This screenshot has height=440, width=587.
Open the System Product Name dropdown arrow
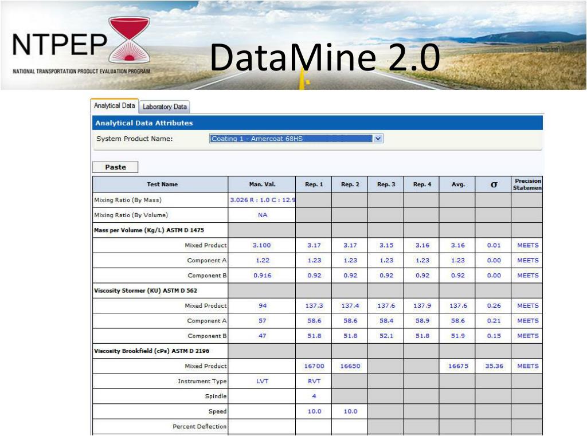click(378, 139)
